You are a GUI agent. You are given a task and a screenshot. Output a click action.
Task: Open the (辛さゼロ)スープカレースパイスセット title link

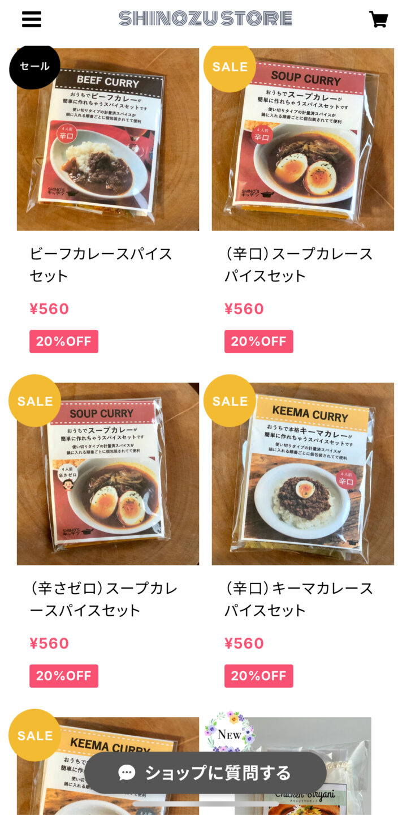coord(104,599)
